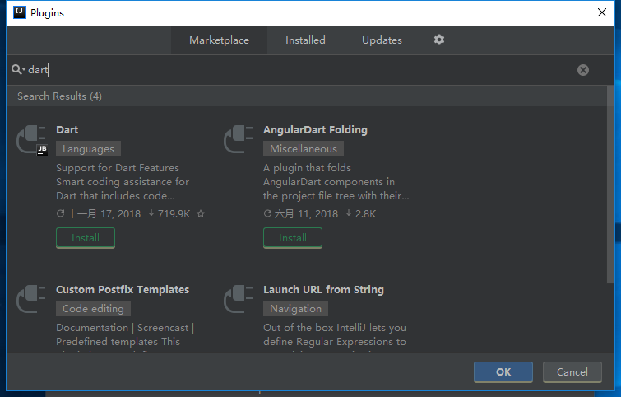Viewport: 621px width, 397px height.
Task: Click the Code editing category tag
Action: click(x=94, y=309)
